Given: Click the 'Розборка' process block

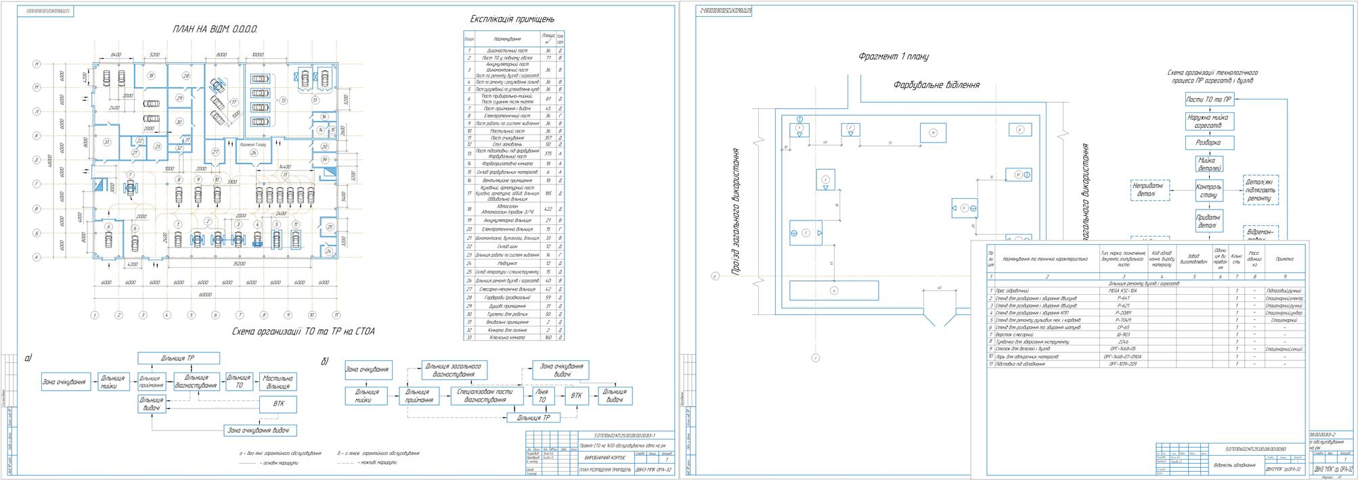Looking at the screenshot, I should click(x=1208, y=143).
